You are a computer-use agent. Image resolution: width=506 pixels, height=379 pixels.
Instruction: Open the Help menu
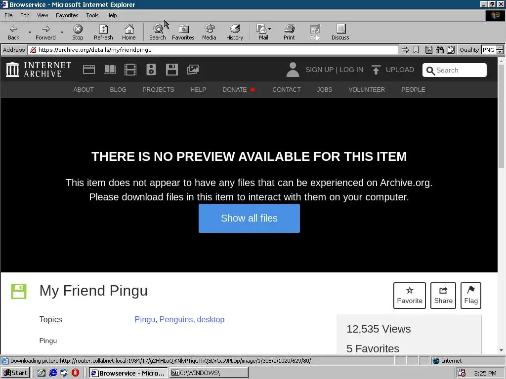[x=111, y=15]
